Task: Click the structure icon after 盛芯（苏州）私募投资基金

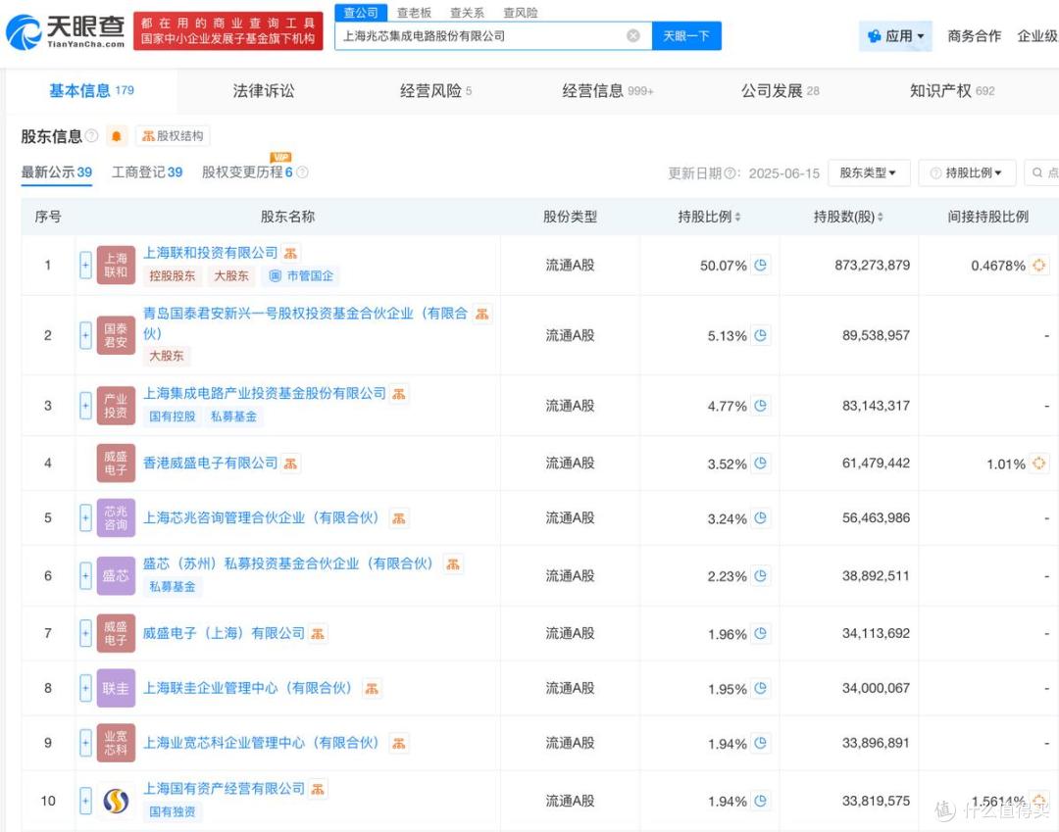Action: click(452, 564)
